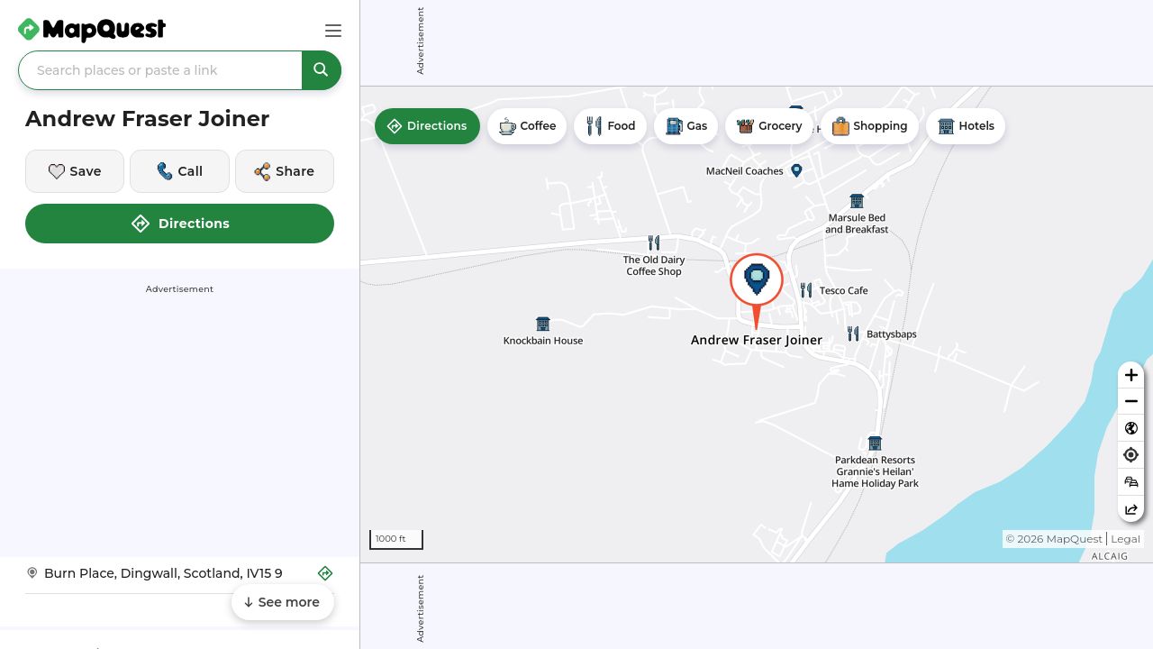Save Andrew Fraser Joiner to favorites
The width and height of the screenshot is (1153, 649).
(x=75, y=171)
